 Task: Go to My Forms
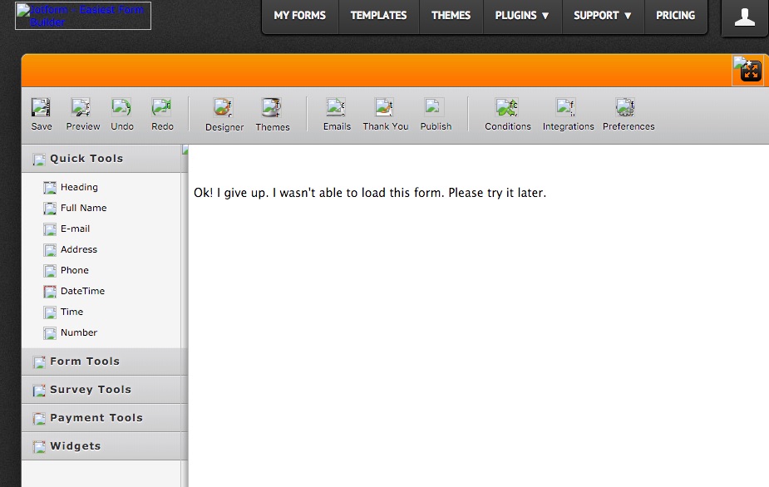pos(300,16)
